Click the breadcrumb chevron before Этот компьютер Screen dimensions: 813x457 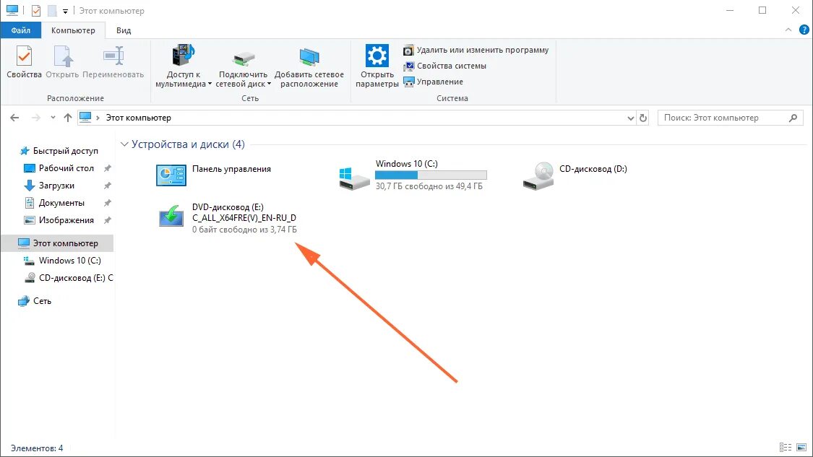[x=98, y=118]
